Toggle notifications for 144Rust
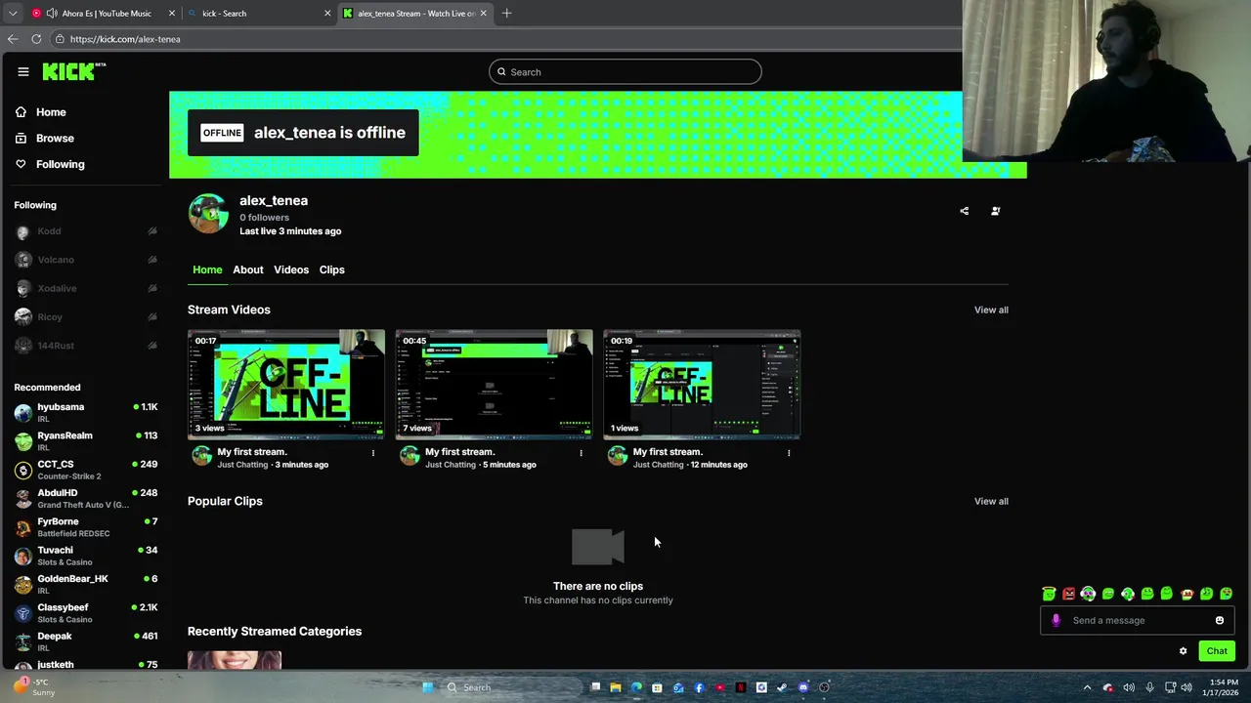This screenshot has height=703, width=1251. click(152, 346)
